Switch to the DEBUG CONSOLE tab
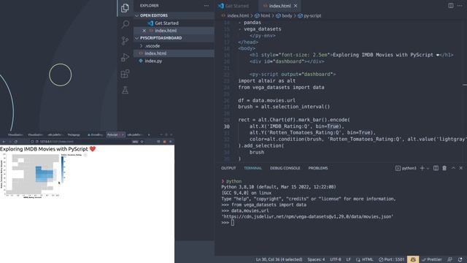The height and width of the screenshot is (263, 467). pyautogui.click(x=285, y=168)
